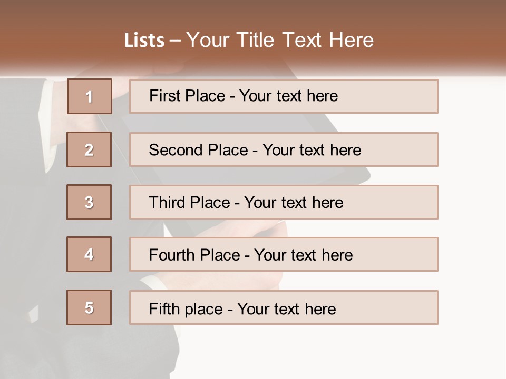Click 'Your text here' in fifth row
The width and height of the screenshot is (506, 379).
tap(287, 309)
